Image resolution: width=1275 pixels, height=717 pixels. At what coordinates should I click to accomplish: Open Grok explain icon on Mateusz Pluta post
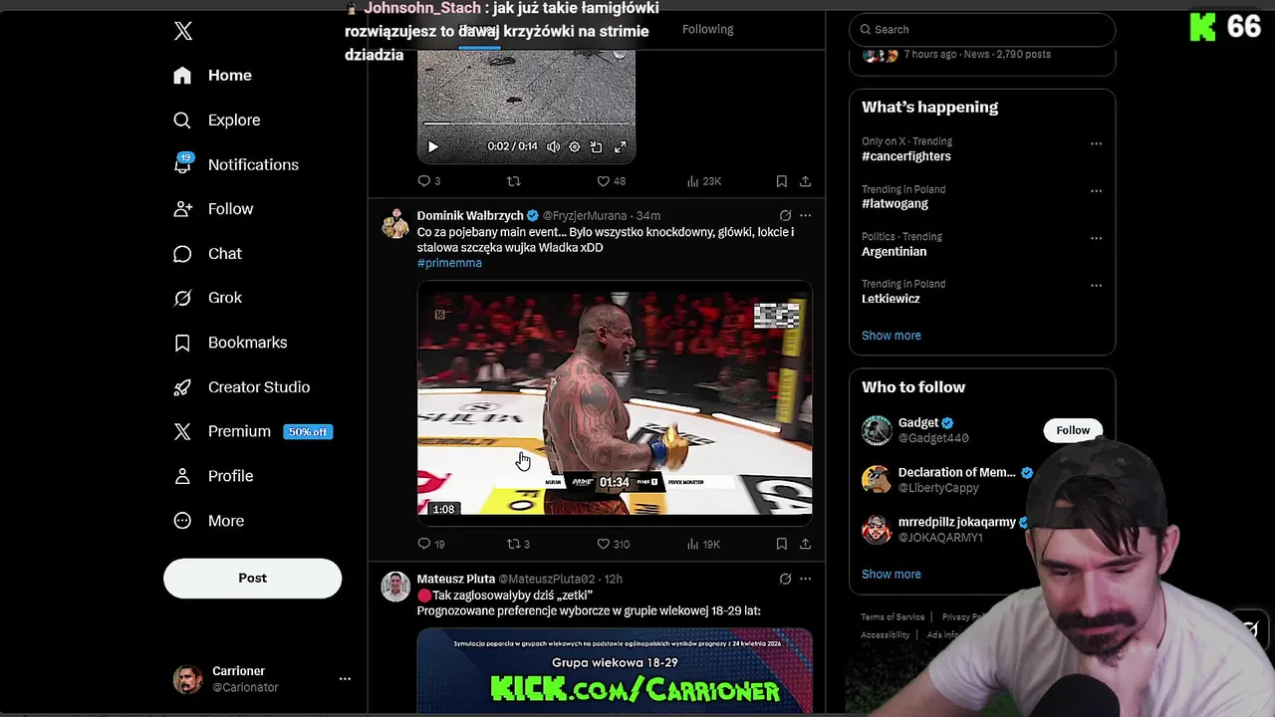[x=785, y=579]
